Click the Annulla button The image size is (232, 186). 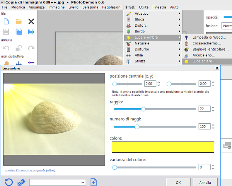click(x=205, y=182)
